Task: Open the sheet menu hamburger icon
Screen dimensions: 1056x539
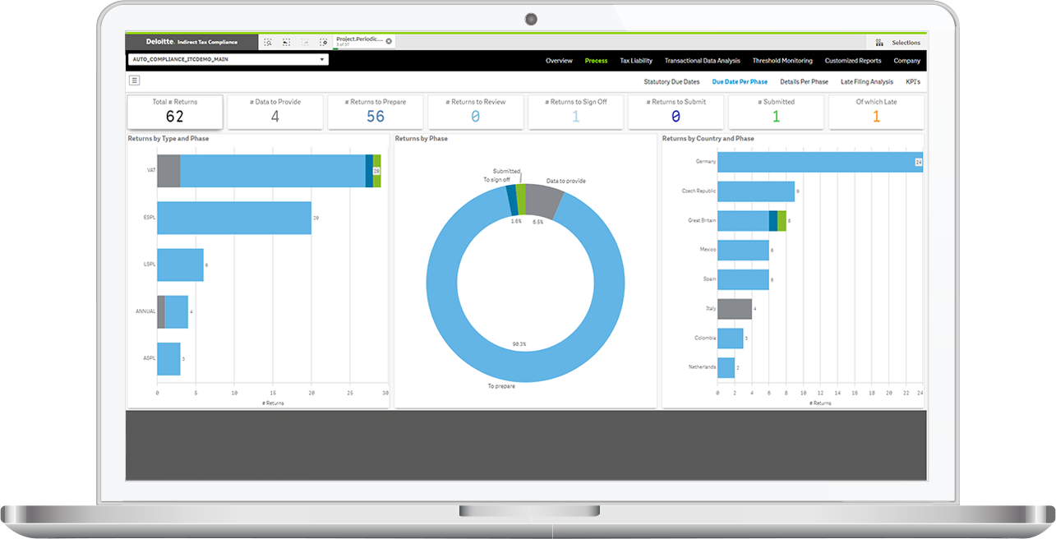Action: pos(135,81)
